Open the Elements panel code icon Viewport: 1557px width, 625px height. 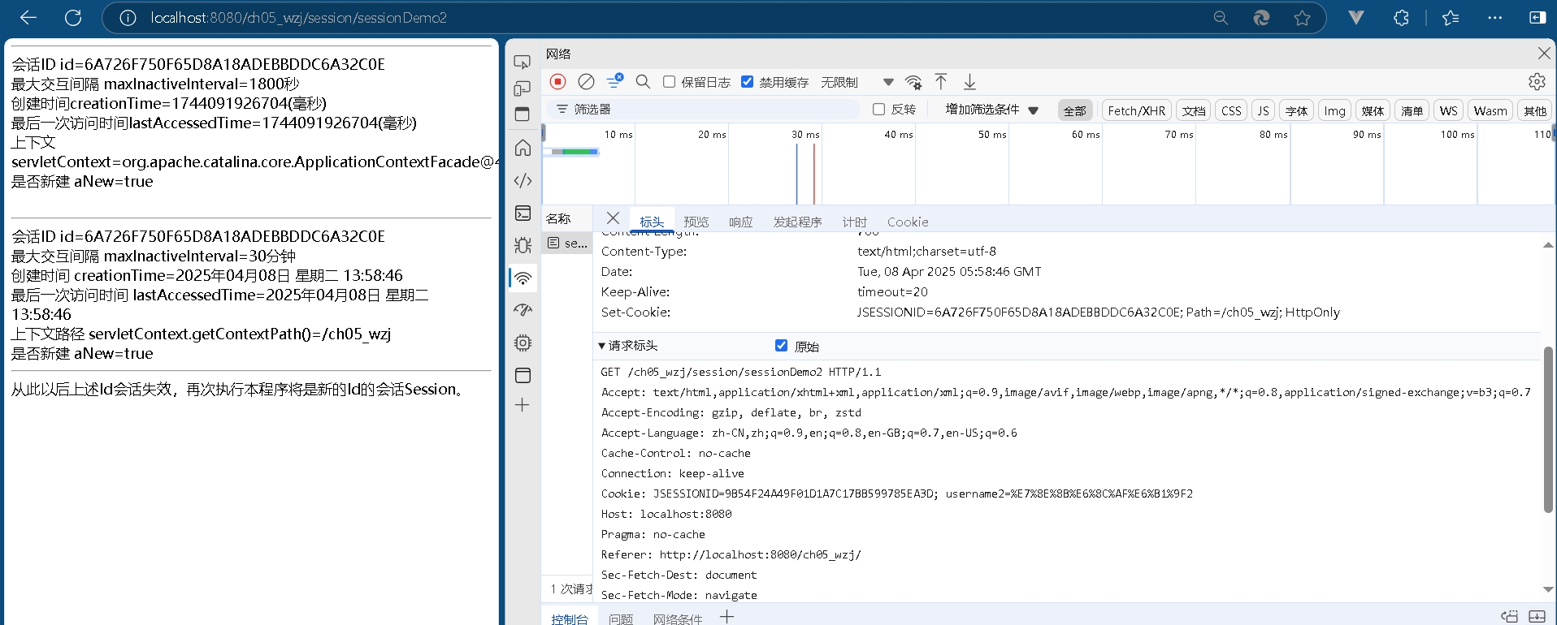[523, 180]
